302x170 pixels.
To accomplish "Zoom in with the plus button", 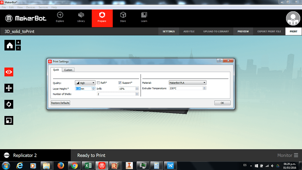I will tap(18, 42).
